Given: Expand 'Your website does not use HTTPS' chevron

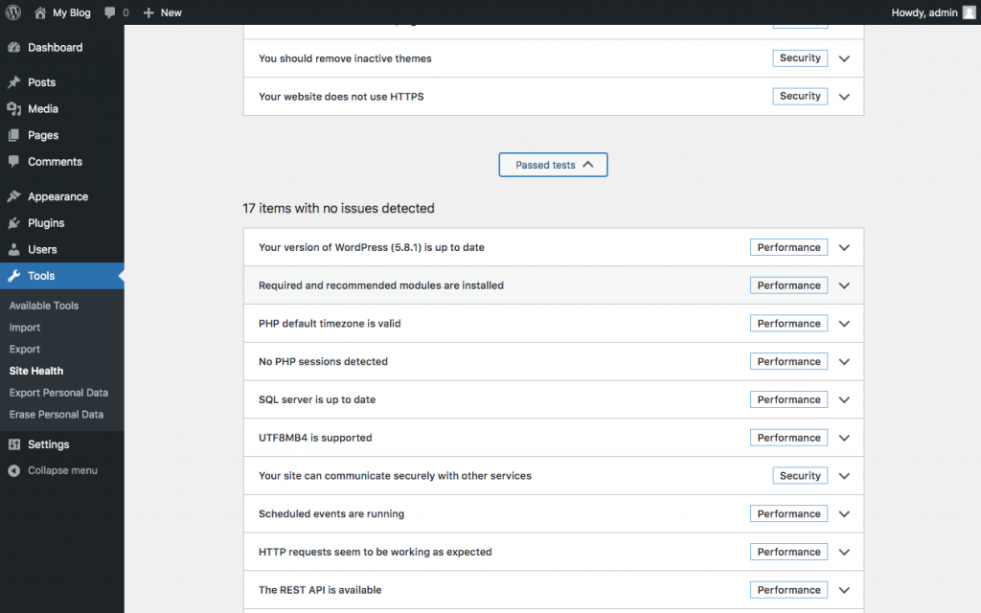Looking at the screenshot, I should point(844,97).
